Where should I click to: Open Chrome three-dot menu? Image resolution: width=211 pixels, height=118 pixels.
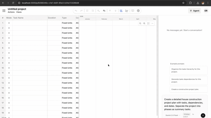point(208,3)
